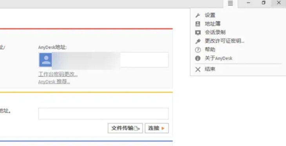
Task: Click the 连接 button
Action: coord(157,128)
